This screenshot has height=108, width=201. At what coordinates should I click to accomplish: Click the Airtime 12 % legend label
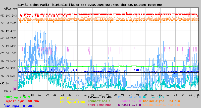tap(154, 97)
